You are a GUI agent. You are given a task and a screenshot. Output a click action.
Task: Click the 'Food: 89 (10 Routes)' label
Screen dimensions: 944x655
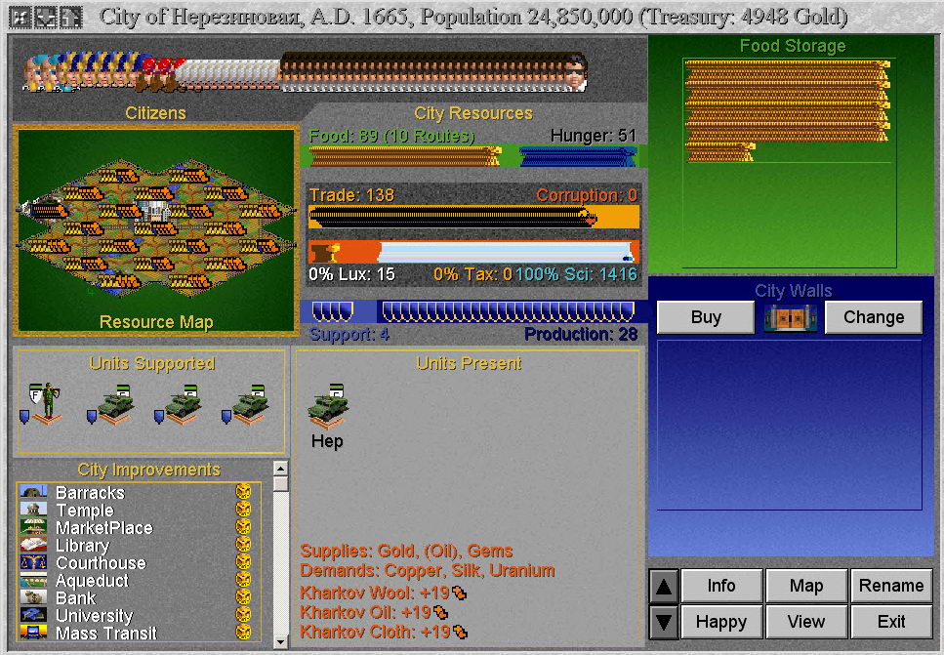(x=391, y=136)
